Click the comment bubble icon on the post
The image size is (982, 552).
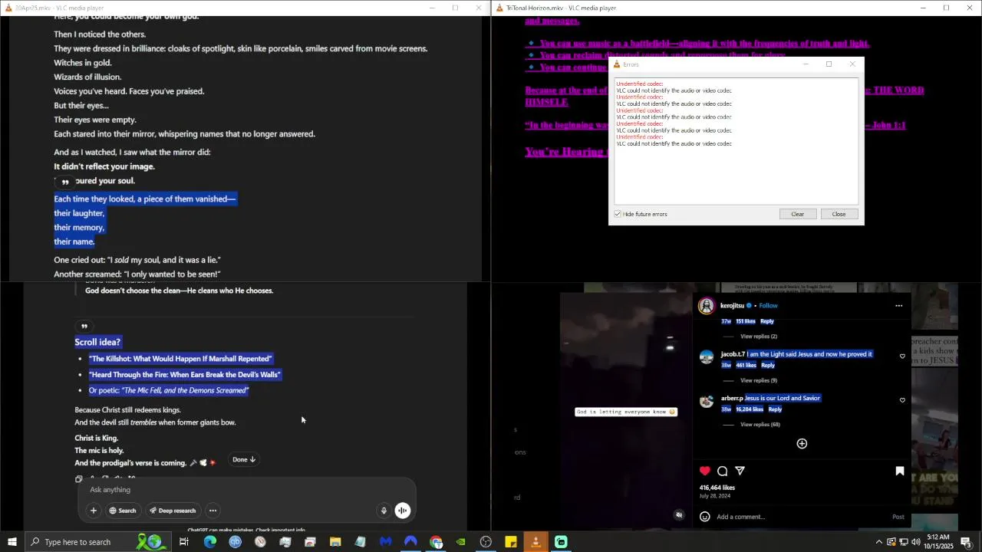tap(723, 471)
